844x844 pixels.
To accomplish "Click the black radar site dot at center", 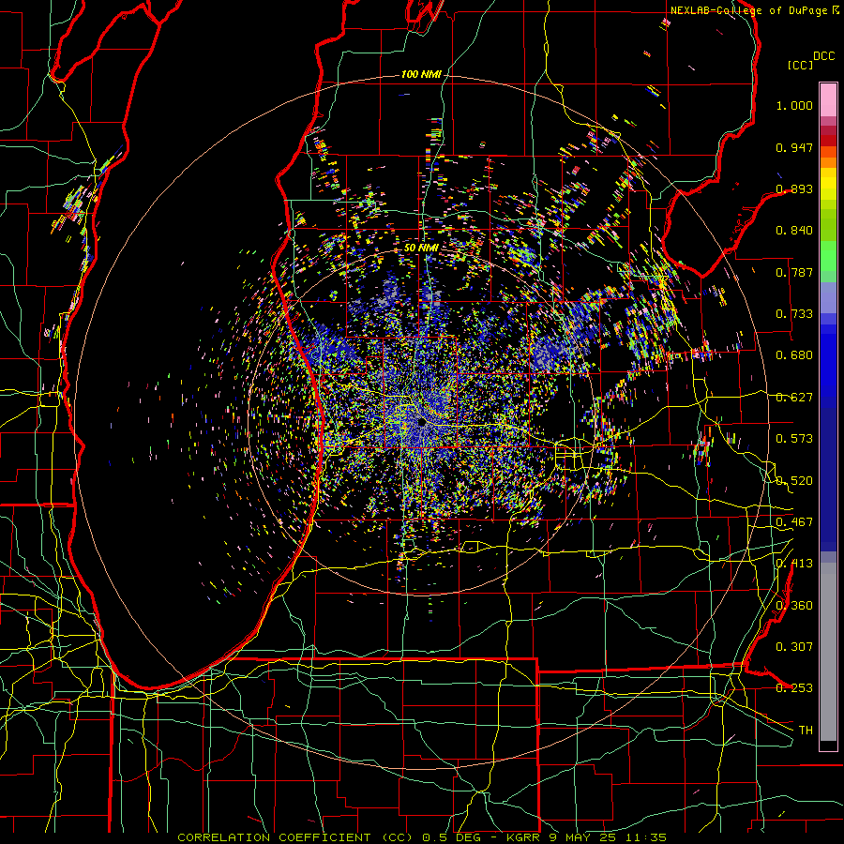I will [422, 423].
